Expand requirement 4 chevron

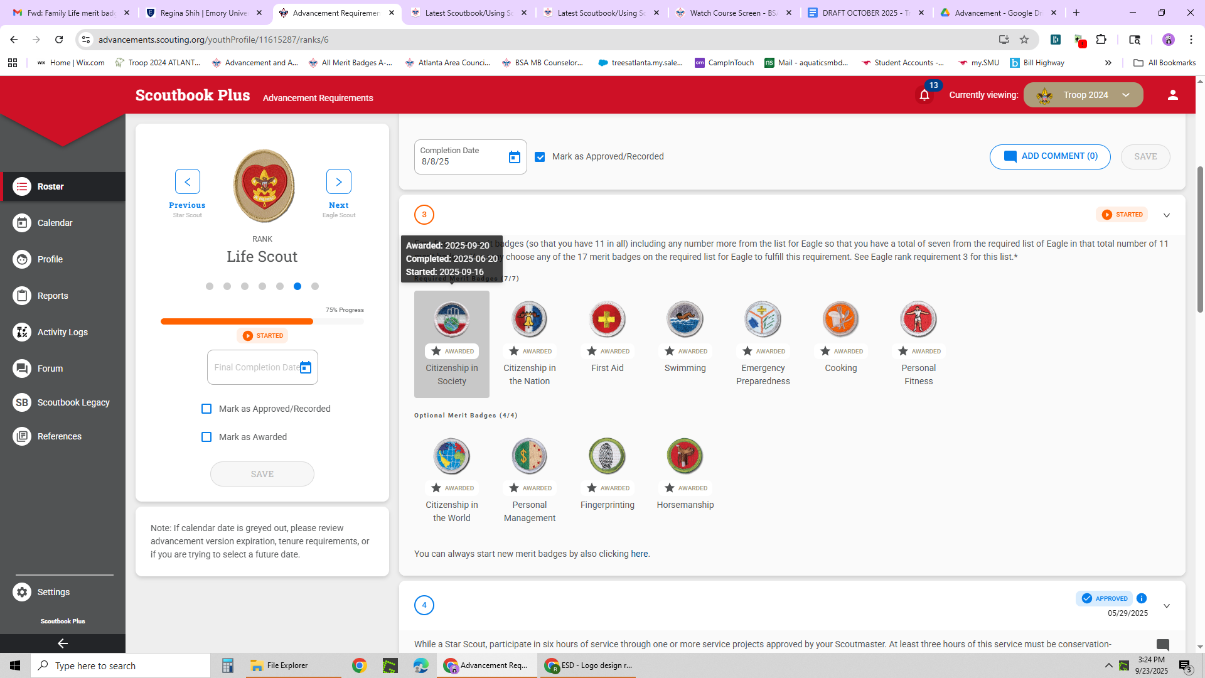coord(1167,606)
